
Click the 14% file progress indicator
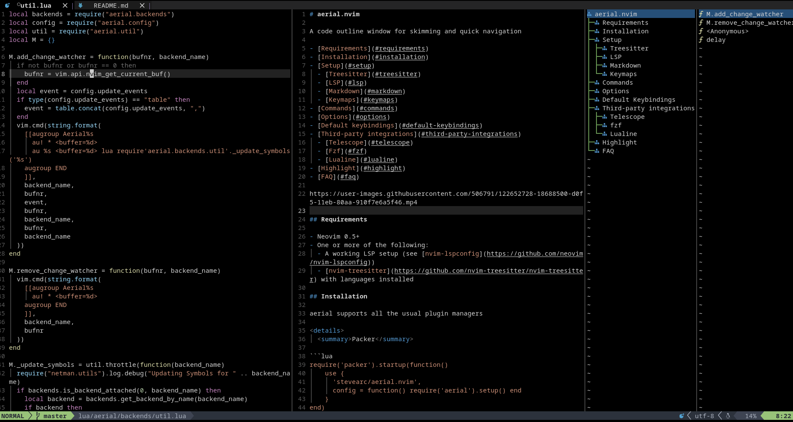(x=750, y=416)
